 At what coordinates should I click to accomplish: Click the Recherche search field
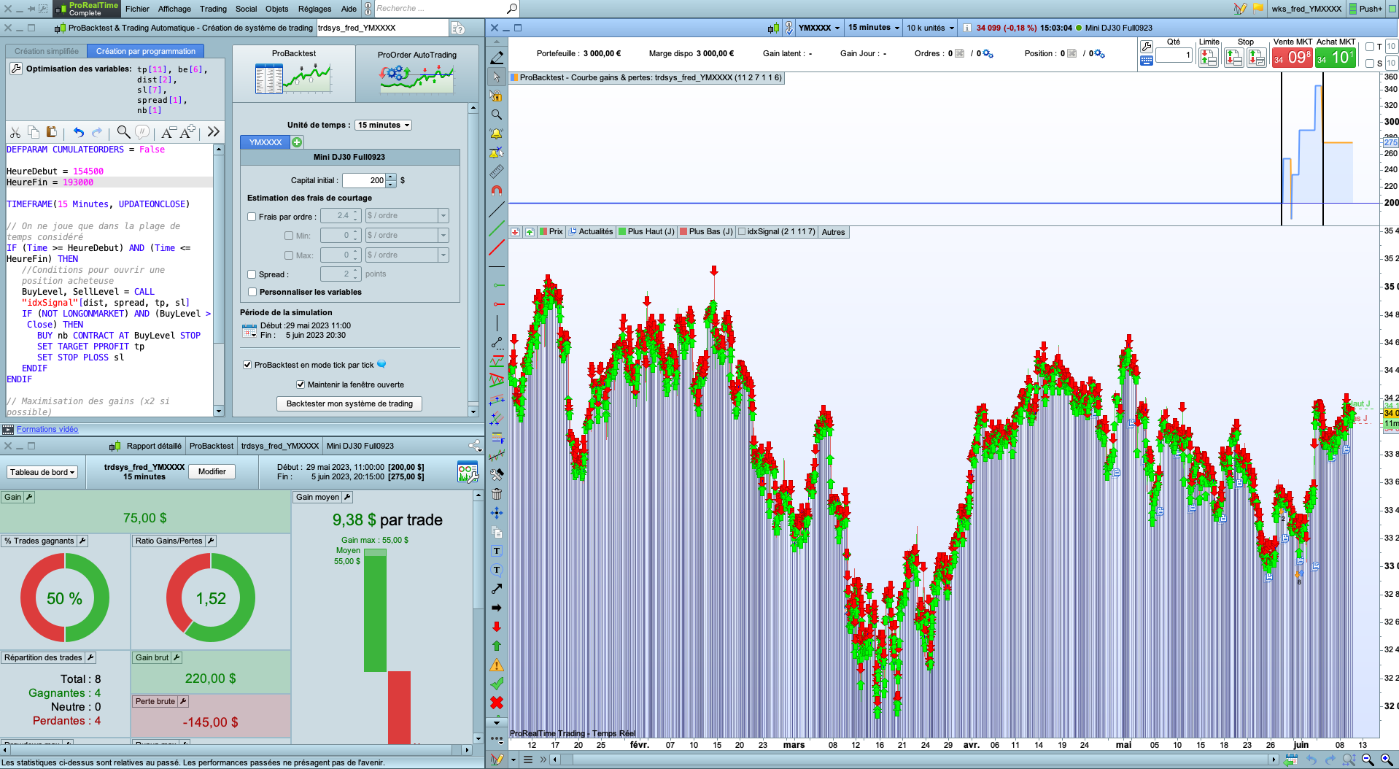pyautogui.click(x=440, y=9)
